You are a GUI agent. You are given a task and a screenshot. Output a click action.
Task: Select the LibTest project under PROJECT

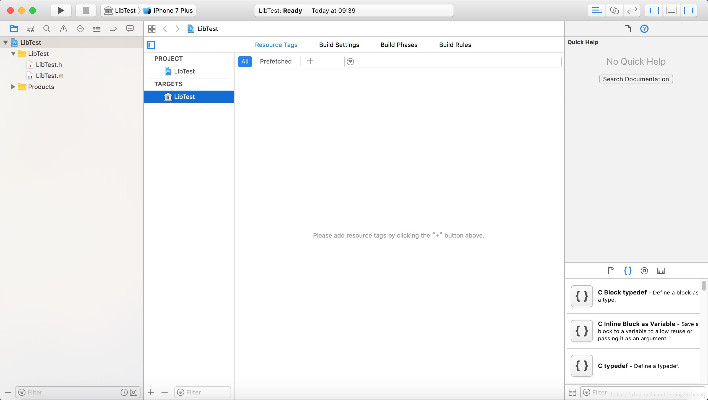pos(189,71)
